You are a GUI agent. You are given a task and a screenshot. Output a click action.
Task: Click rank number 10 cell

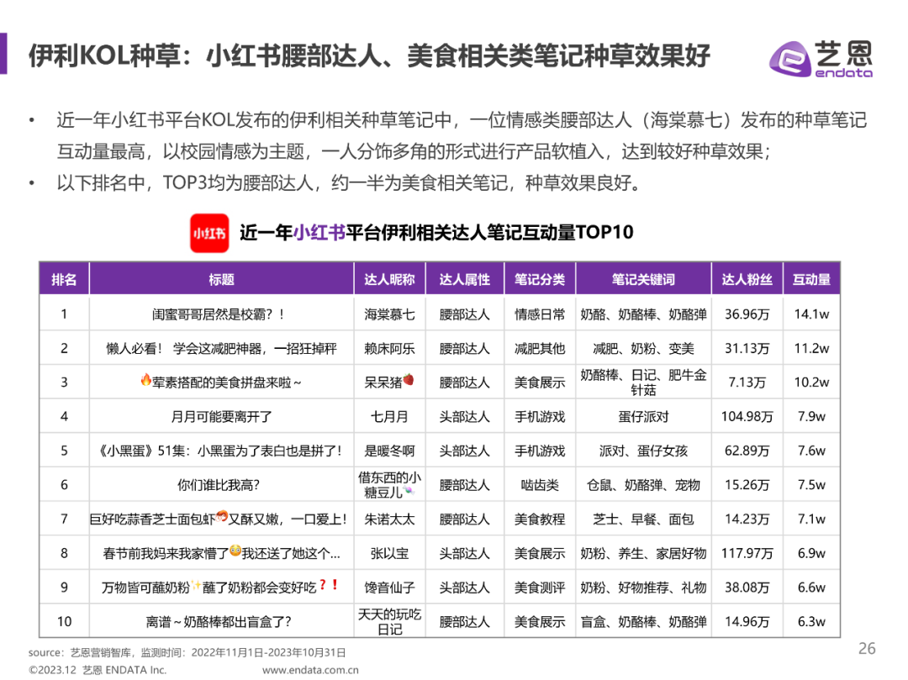[64, 621]
